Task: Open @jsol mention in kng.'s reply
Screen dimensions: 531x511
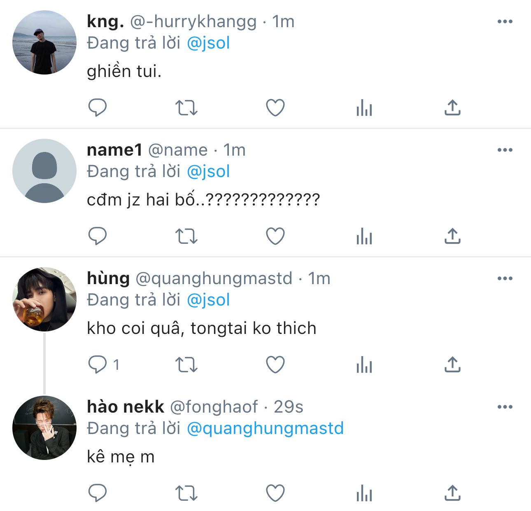Action: (208, 43)
